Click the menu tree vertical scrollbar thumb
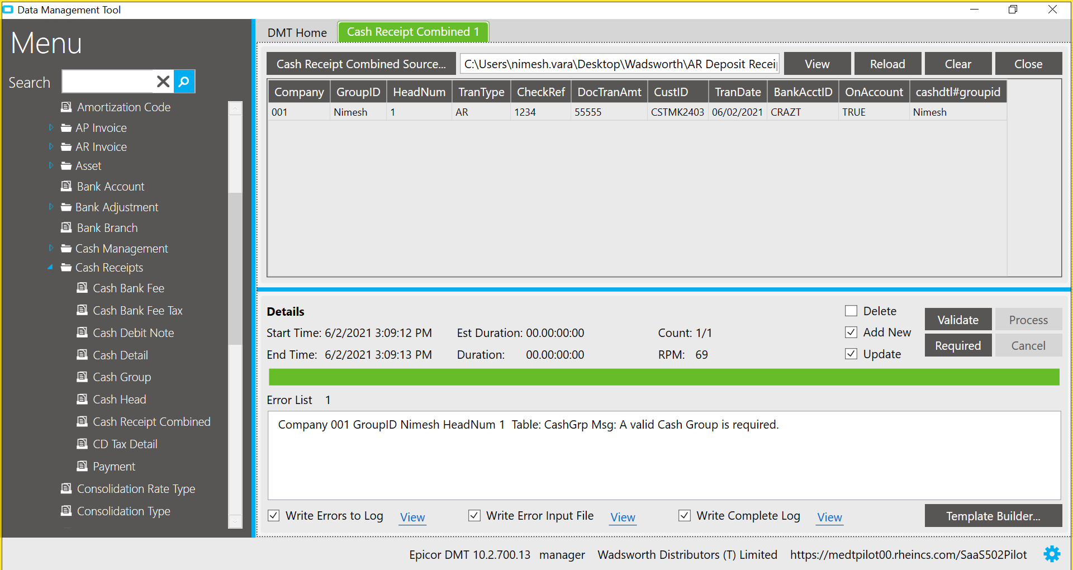The height and width of the screenshot is (570, 1073). tap(235, 268)
